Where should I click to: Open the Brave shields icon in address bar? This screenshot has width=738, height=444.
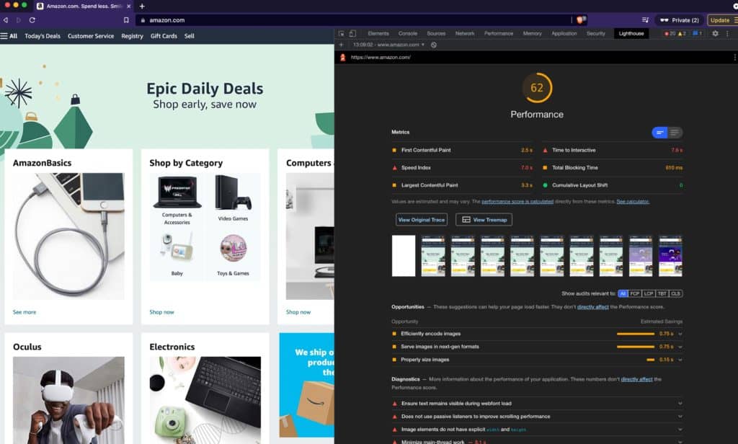(x=582, y=19)
